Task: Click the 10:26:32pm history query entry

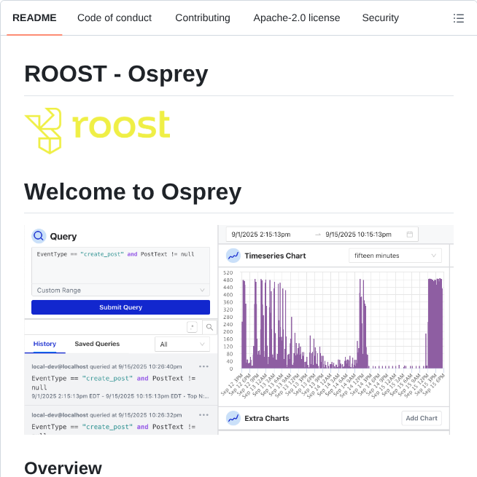Action: [x=120, y=420]
